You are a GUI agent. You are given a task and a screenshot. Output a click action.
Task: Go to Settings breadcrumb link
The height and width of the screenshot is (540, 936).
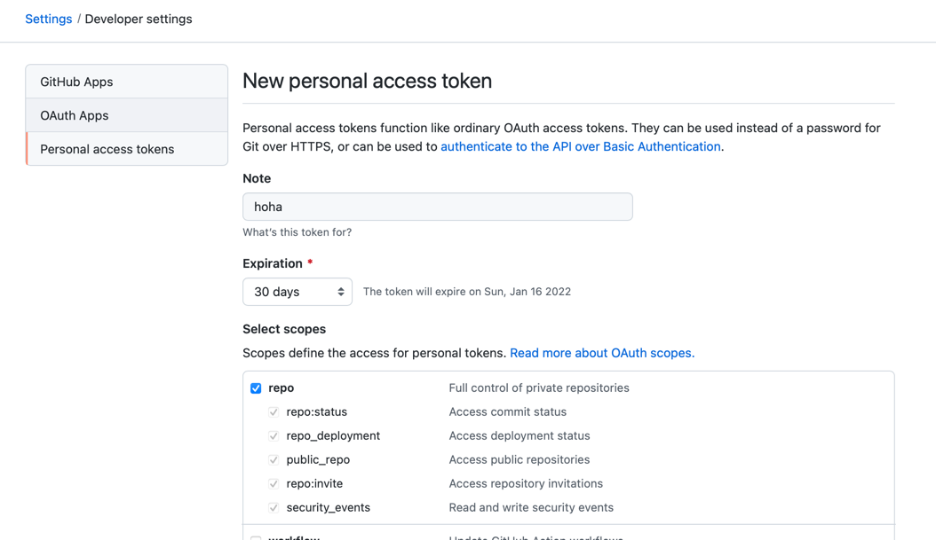pos(49,19)
